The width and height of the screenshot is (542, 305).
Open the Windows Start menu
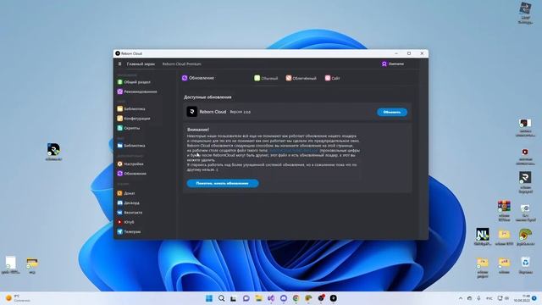pyautogui.click(x=209, y=298)
